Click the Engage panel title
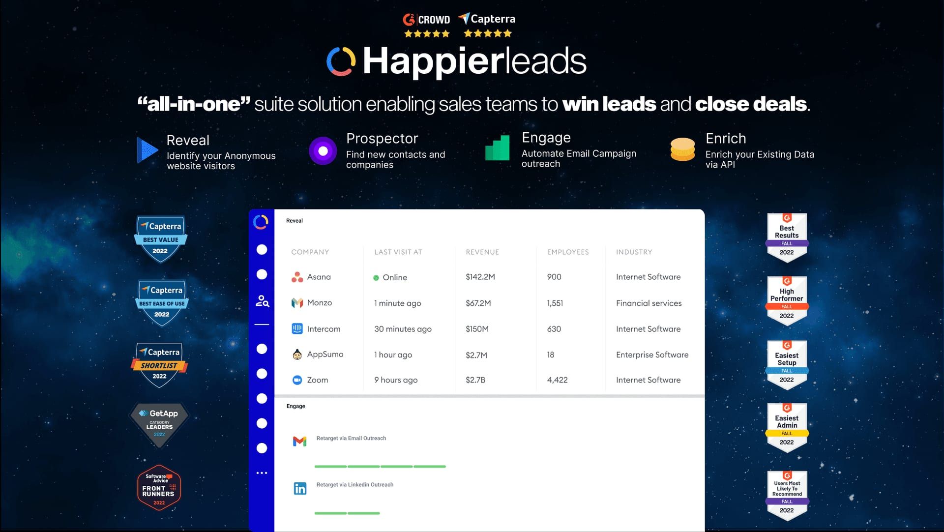Viewport: 944px width, 532px height. coord(296,406)
